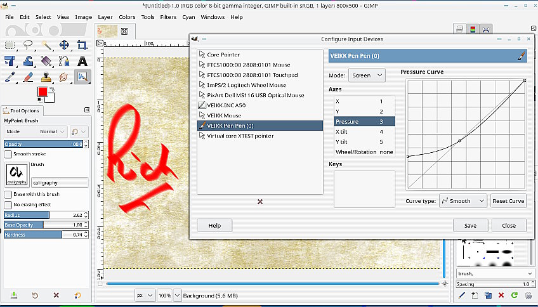Open the Cyan menu
The height and width of the screenshot is (307, 538).
point(188,17)
